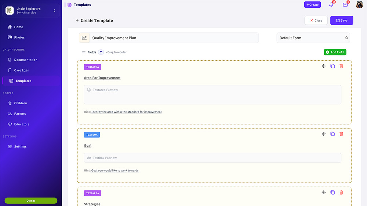This screenshot has width=367, height=206.
Task: Change the template chart icon
Action: tap(84, 38)
